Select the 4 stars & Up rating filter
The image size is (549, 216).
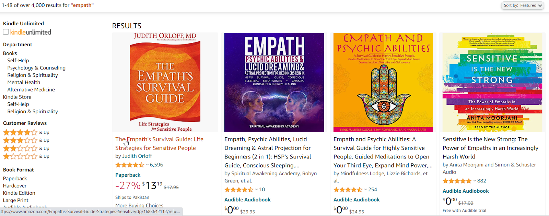pyautogui.click(x=21, y=132)
